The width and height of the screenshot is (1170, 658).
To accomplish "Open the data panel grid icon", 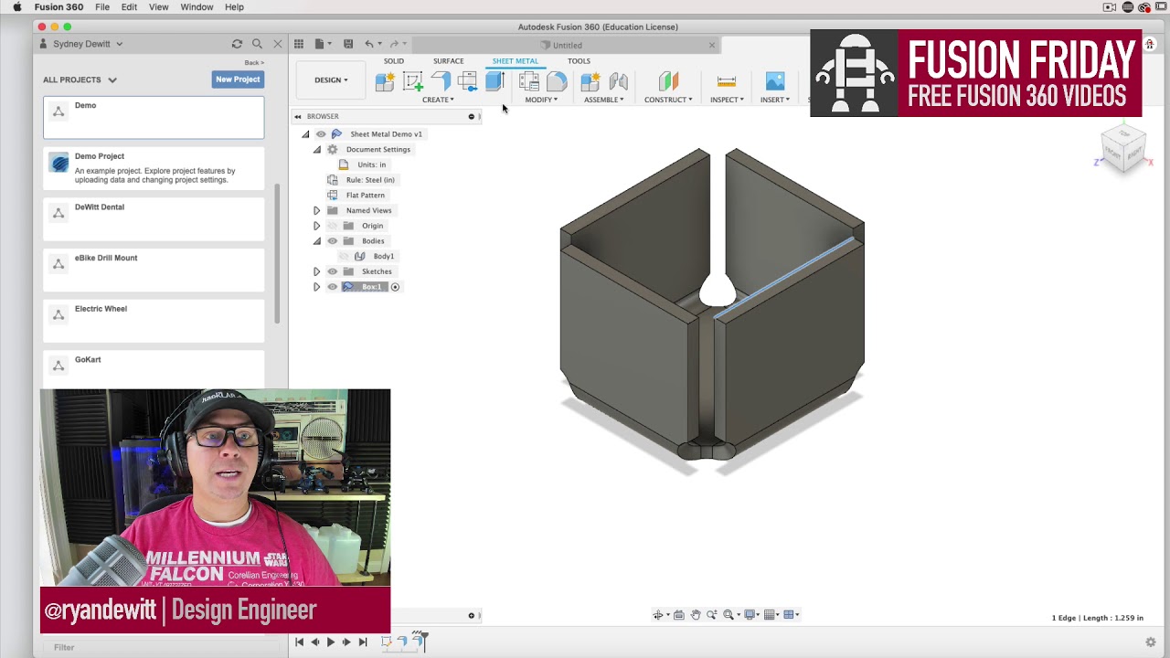I will click(x=299, y=44).
